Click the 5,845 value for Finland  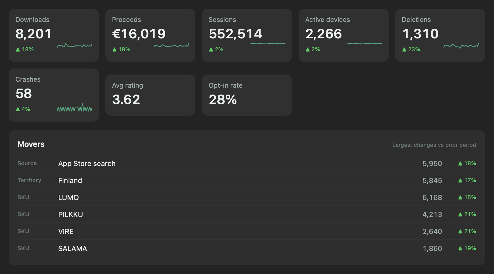click(432, 181)
